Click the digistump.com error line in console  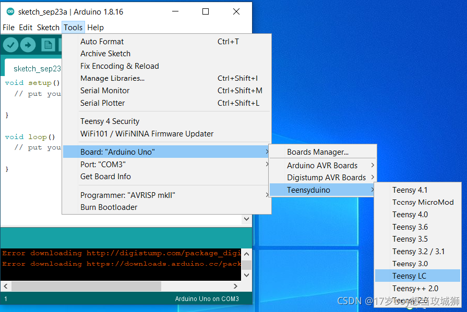[x=121, y=253]
